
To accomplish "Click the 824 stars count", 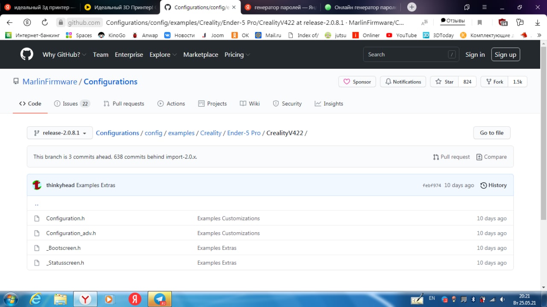I will [467, 82].
